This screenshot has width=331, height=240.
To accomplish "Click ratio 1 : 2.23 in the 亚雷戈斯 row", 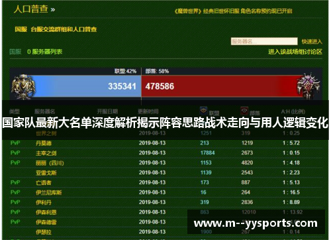I will (x=291, y=172).
